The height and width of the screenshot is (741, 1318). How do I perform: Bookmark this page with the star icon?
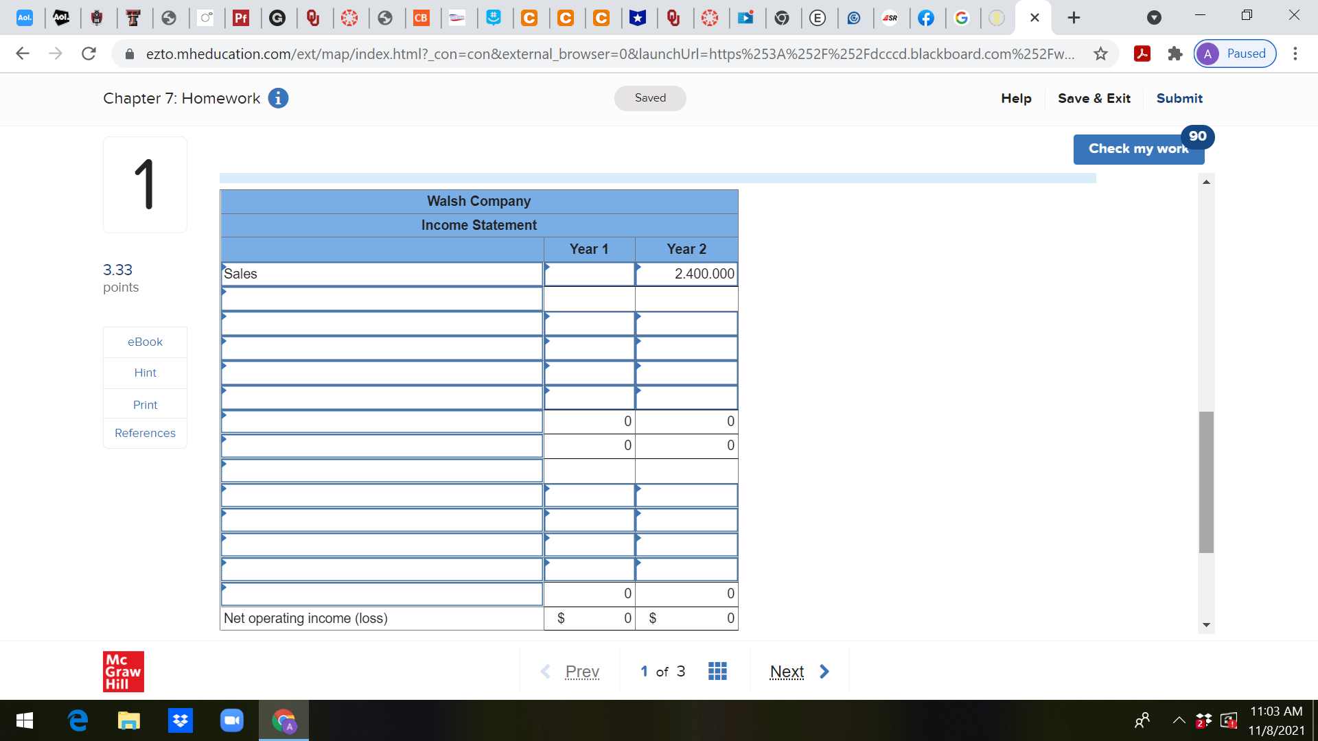pyautogui.click(x=1101, y=54)
